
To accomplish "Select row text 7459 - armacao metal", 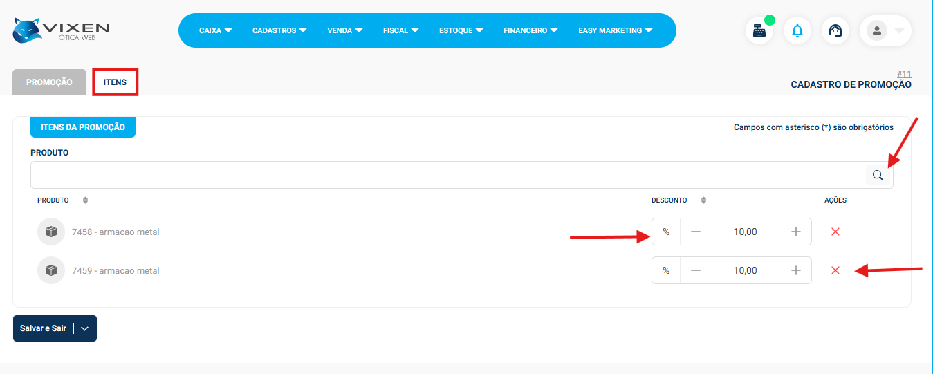I will pyautogui.click(x=116, y=270).
